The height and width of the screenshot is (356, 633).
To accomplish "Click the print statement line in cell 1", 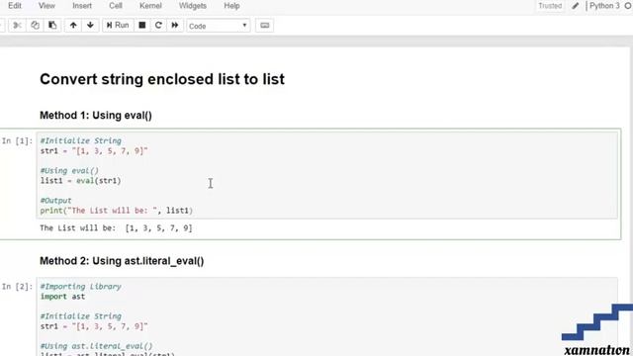I will click(117, 211).
